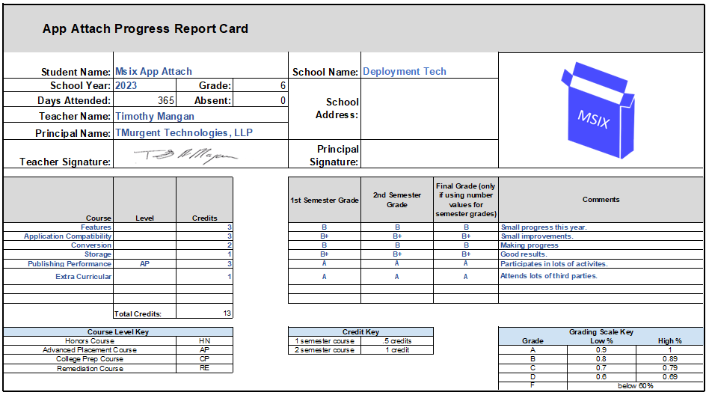
Task: Click the 'Making progress' comment cell
Action: click(530, 245)
